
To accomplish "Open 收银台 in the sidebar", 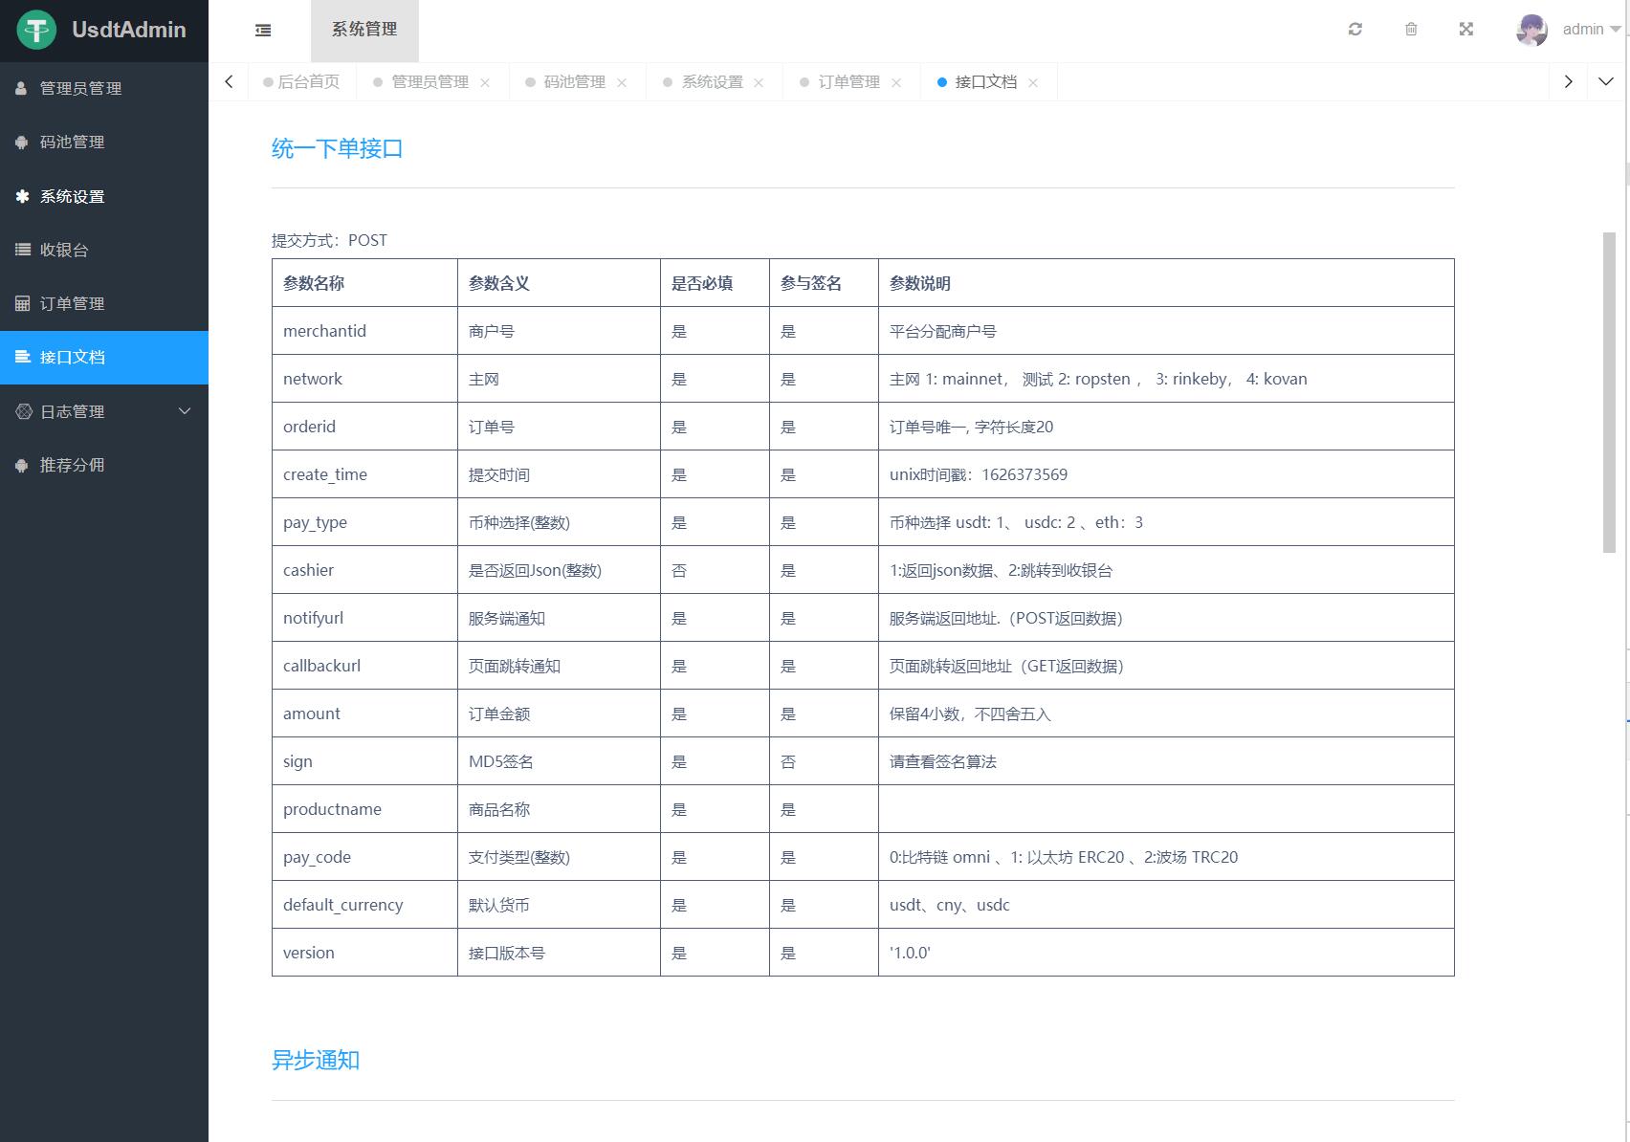I will (64, 250).
